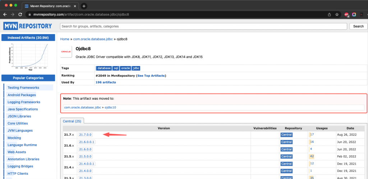The image size is (368, 179).
Task: Click Indexed Artifacts (30.9M) header
Action: pyautogui.click(x=28, y=38)
